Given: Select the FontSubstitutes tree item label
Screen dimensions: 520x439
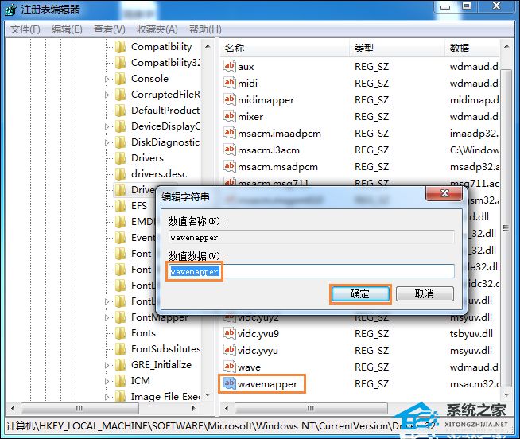Looking at the screenshot, I should pos(166,349).
